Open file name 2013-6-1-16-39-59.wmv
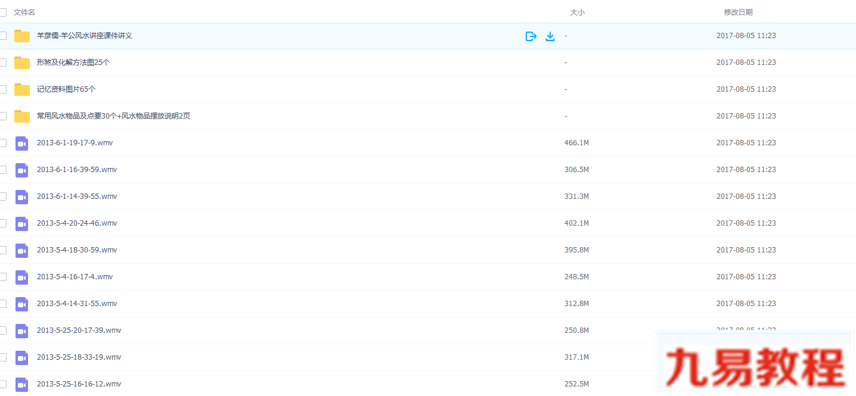This screenshot has width=856, height=396. pos(77,170)
